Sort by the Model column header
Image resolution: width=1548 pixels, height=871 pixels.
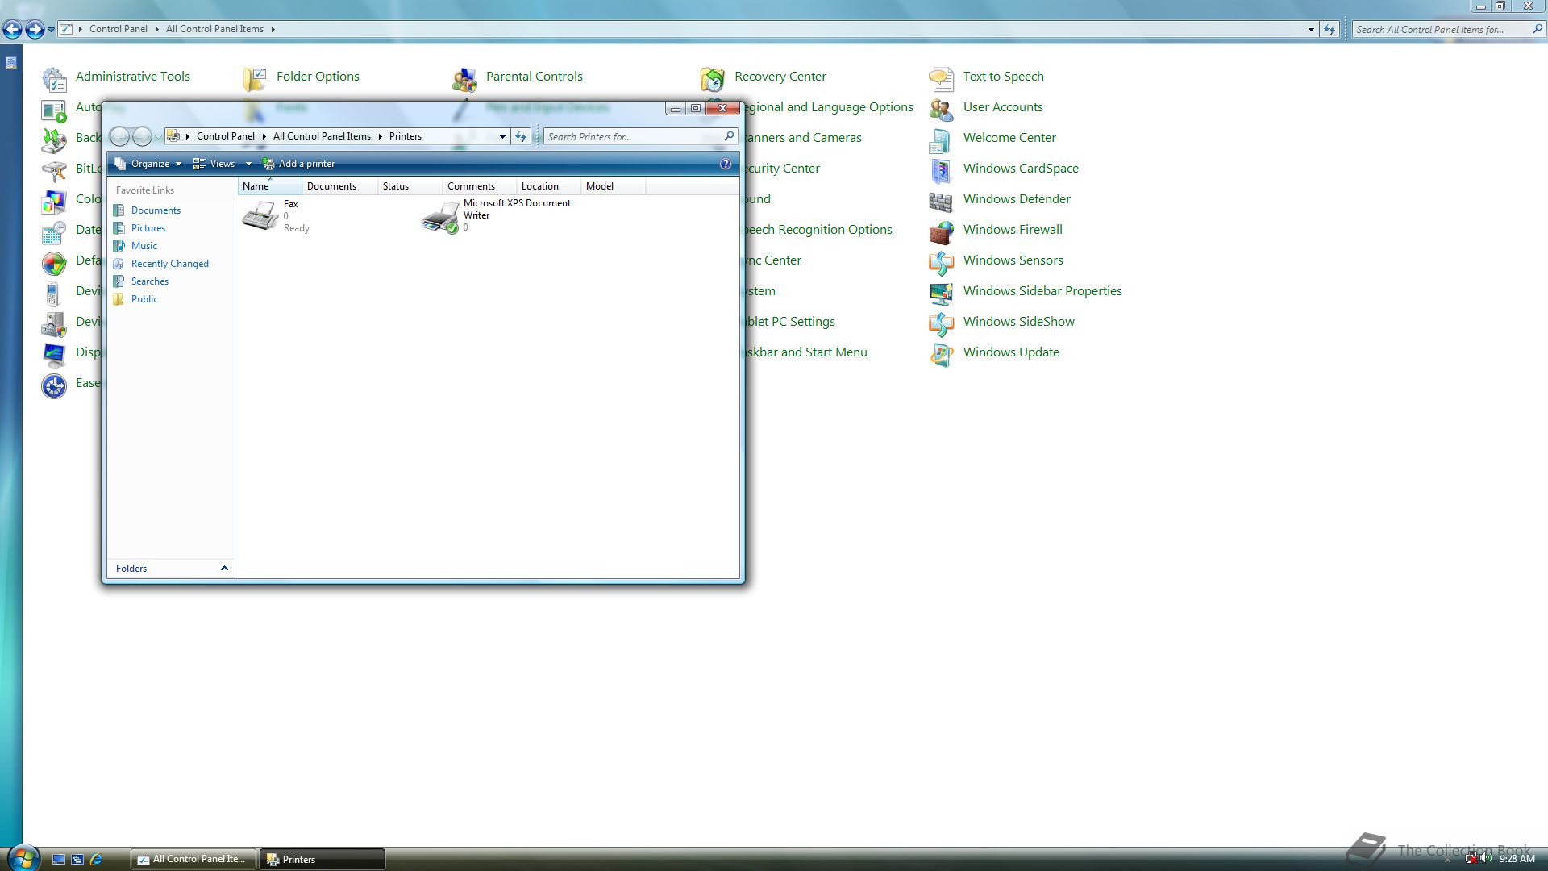613,186
